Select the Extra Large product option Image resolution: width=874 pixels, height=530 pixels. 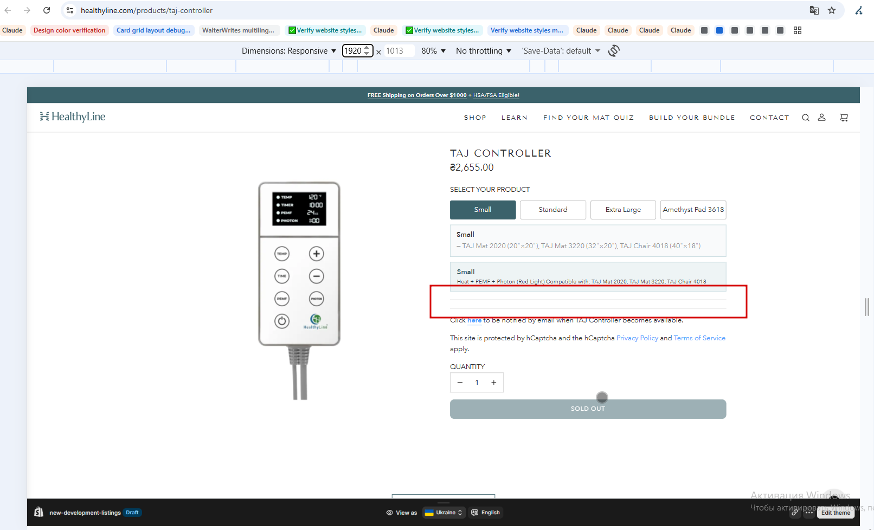[x=623, y=210]
